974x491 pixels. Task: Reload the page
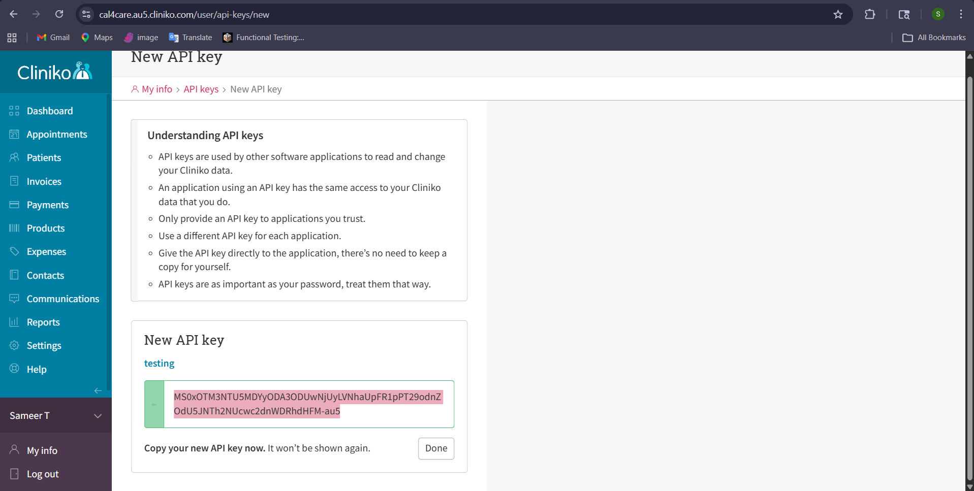(59, 14)
